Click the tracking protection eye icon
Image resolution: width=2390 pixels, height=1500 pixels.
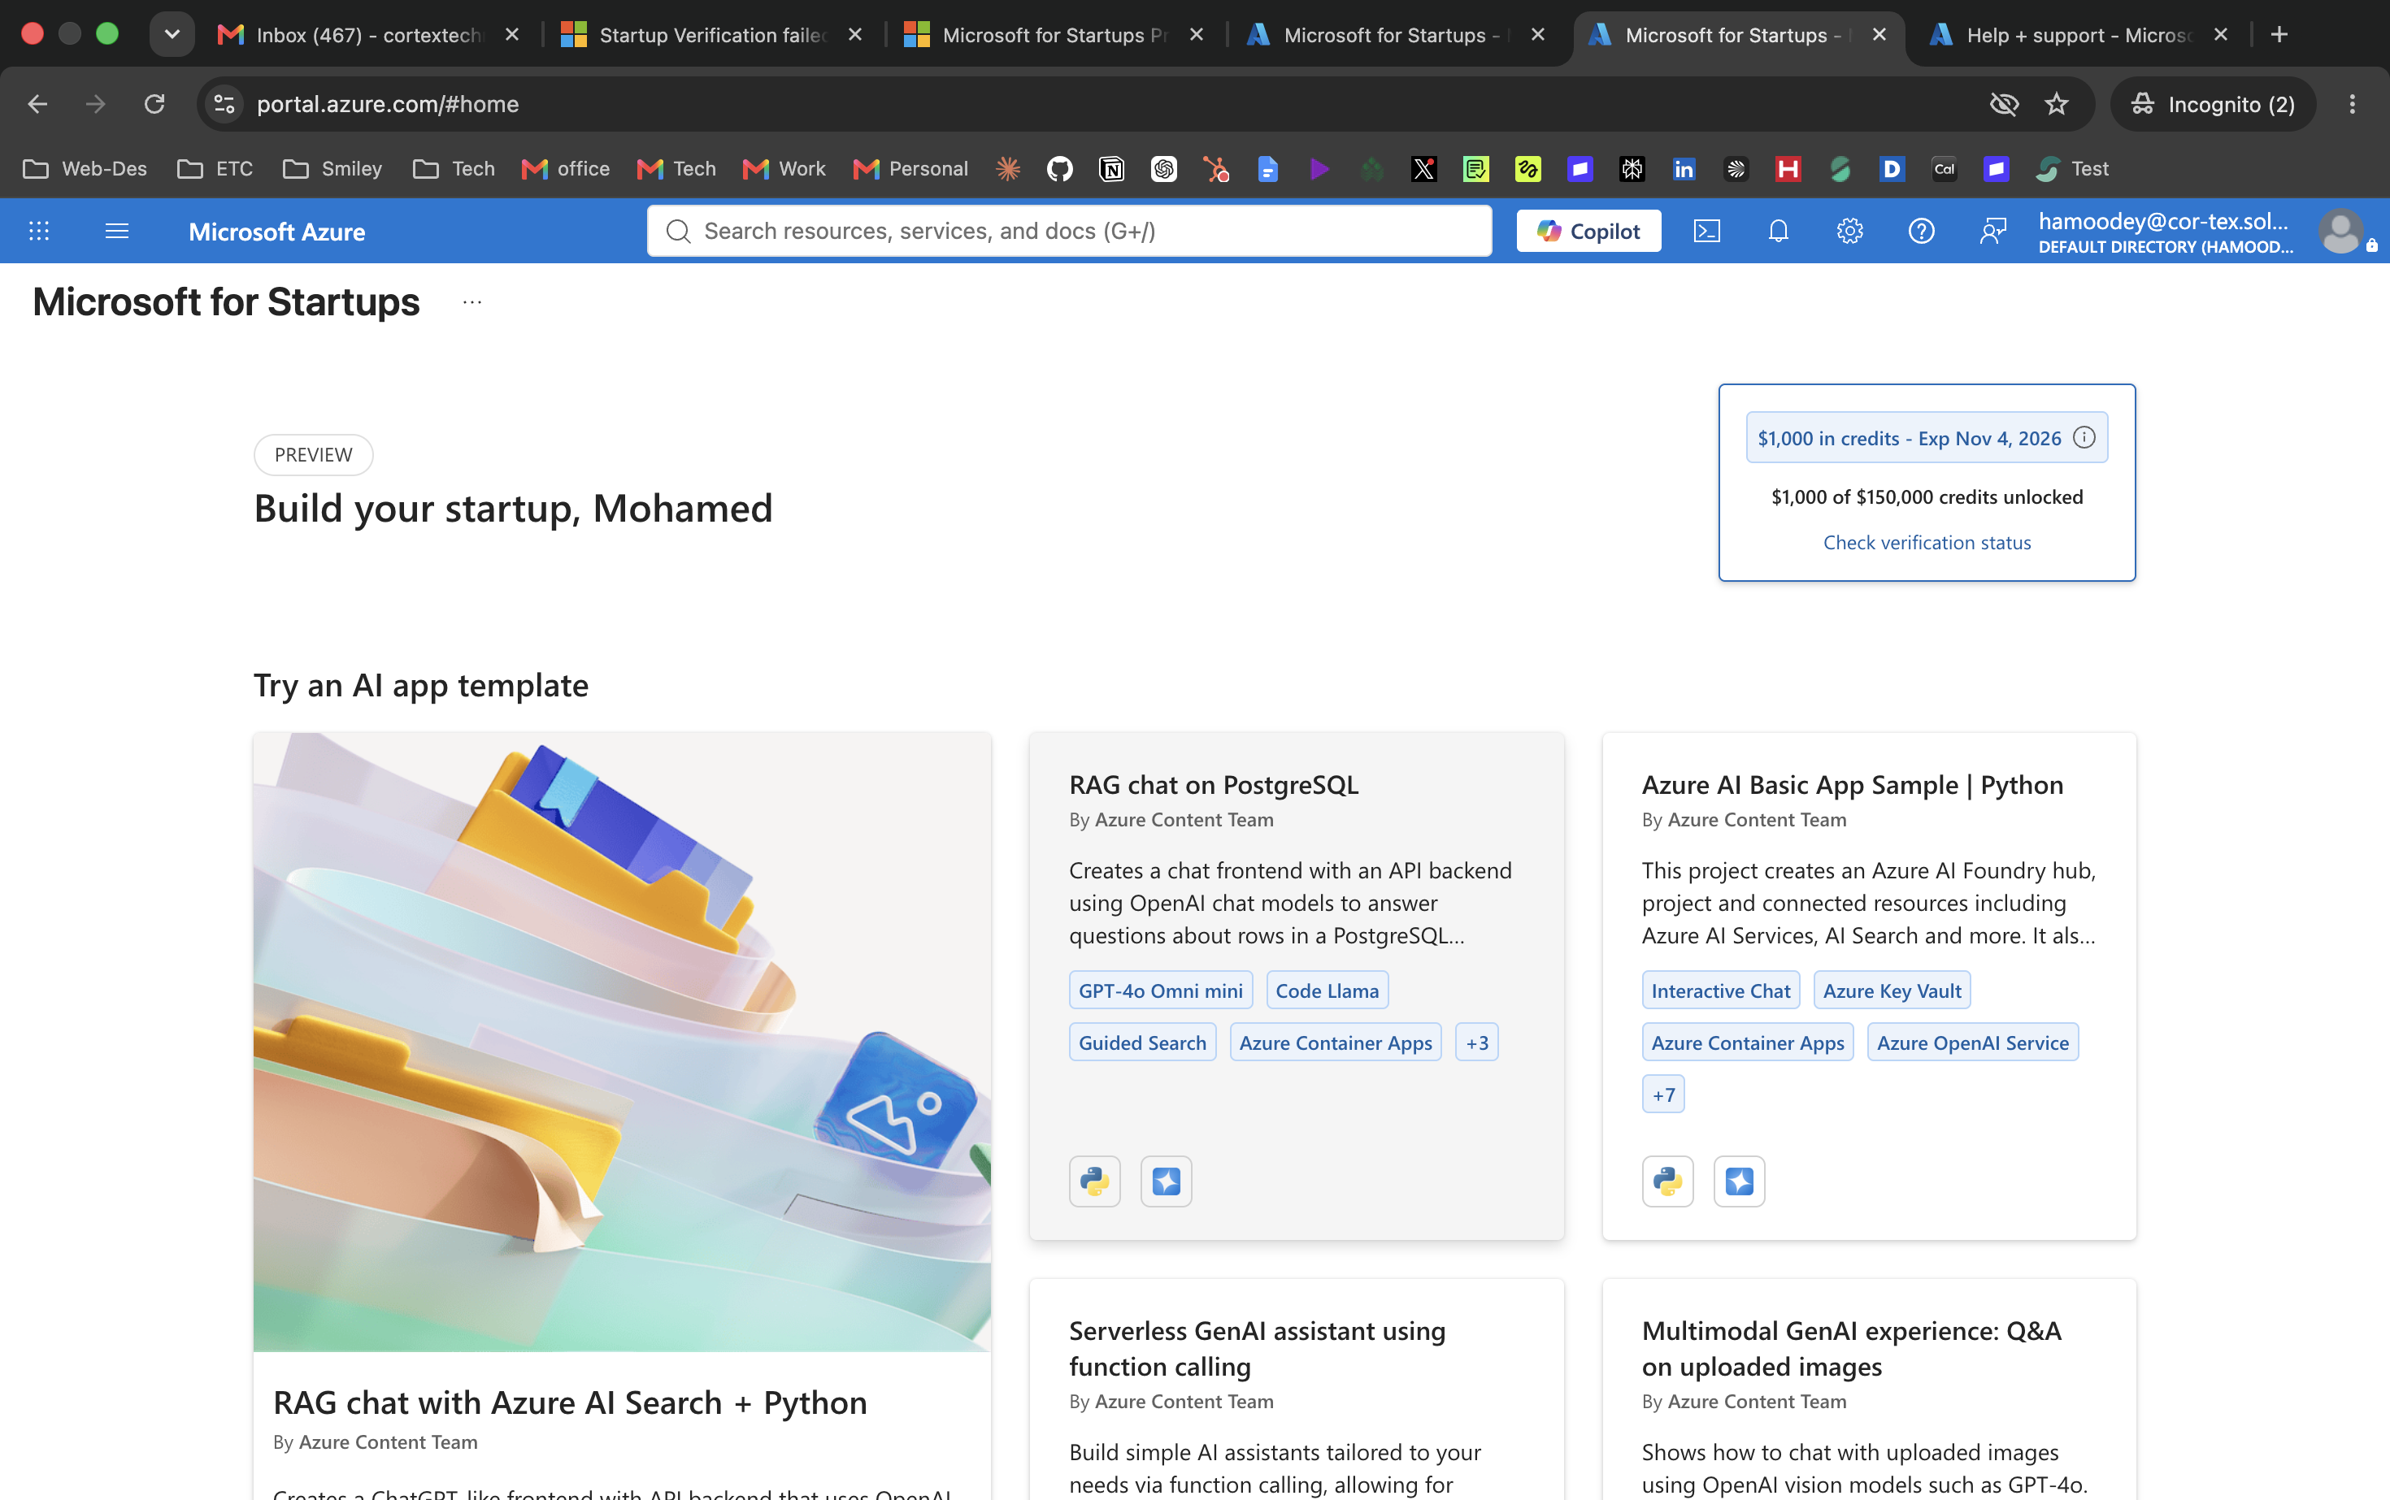[x=2004, y=104]
